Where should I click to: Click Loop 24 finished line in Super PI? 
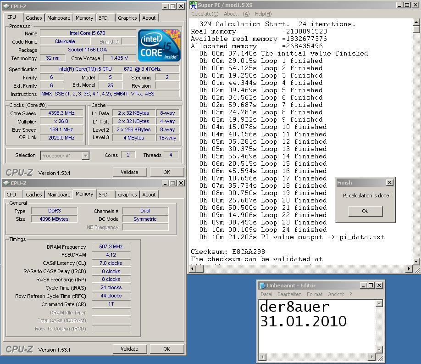(263, 230)
